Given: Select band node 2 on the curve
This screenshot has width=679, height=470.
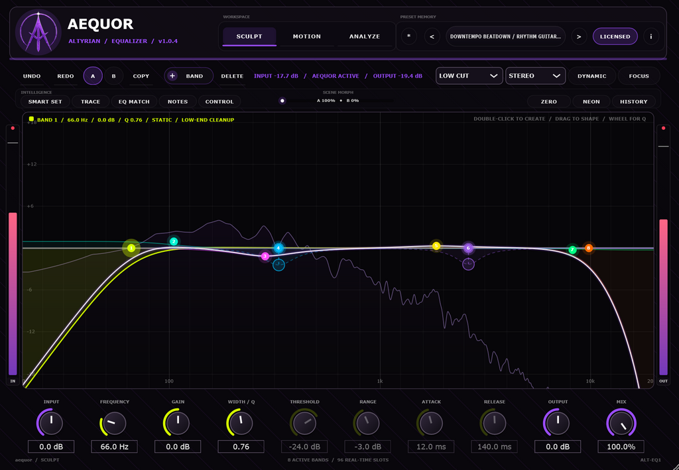Looking at the screenshot, I should (x=174, y=241).
